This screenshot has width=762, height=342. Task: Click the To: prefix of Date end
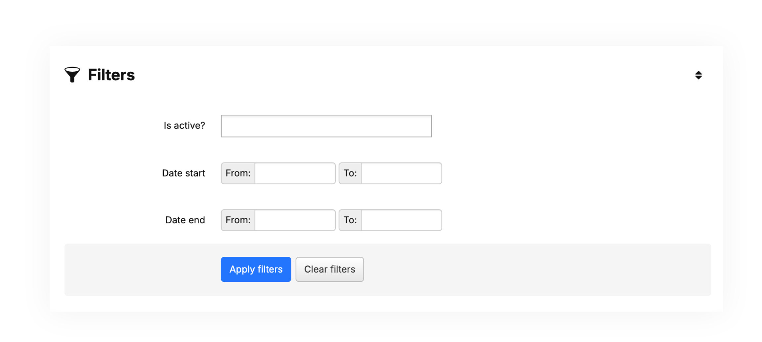point(350,220)
